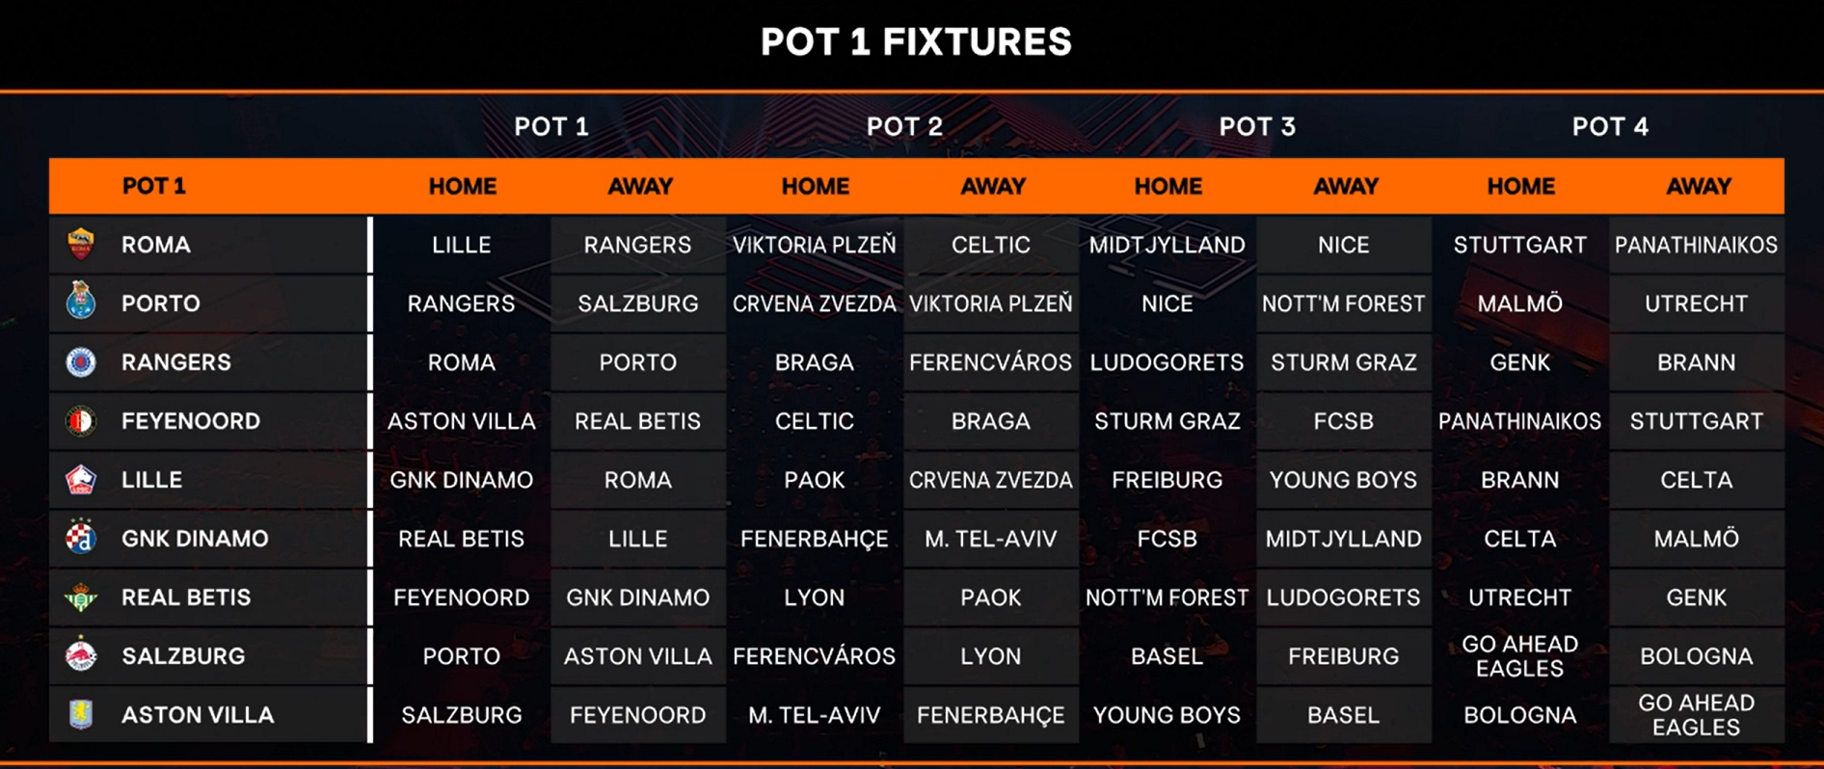Click the Feyenoord club crest
The width and height of the screenshot is (1824, 769).
(81, 421)
